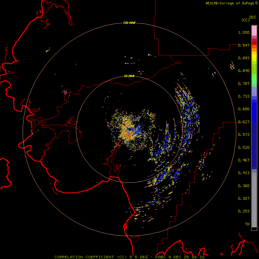259x259 pixels.
Task: Click the 1.000 legend value
Action: 244,32
